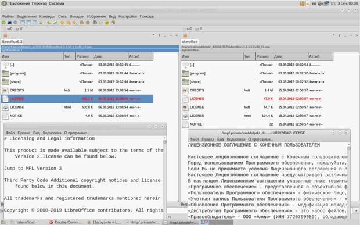Switch to 'Double Comm...' taskbar window
This screenshot has height=225, width=360.
pyautogui.click(x=65, y=222)
